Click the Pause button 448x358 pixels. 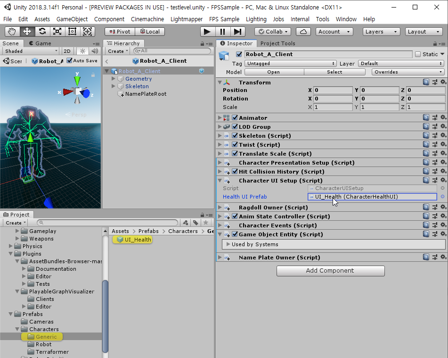(x=222, y=32)
